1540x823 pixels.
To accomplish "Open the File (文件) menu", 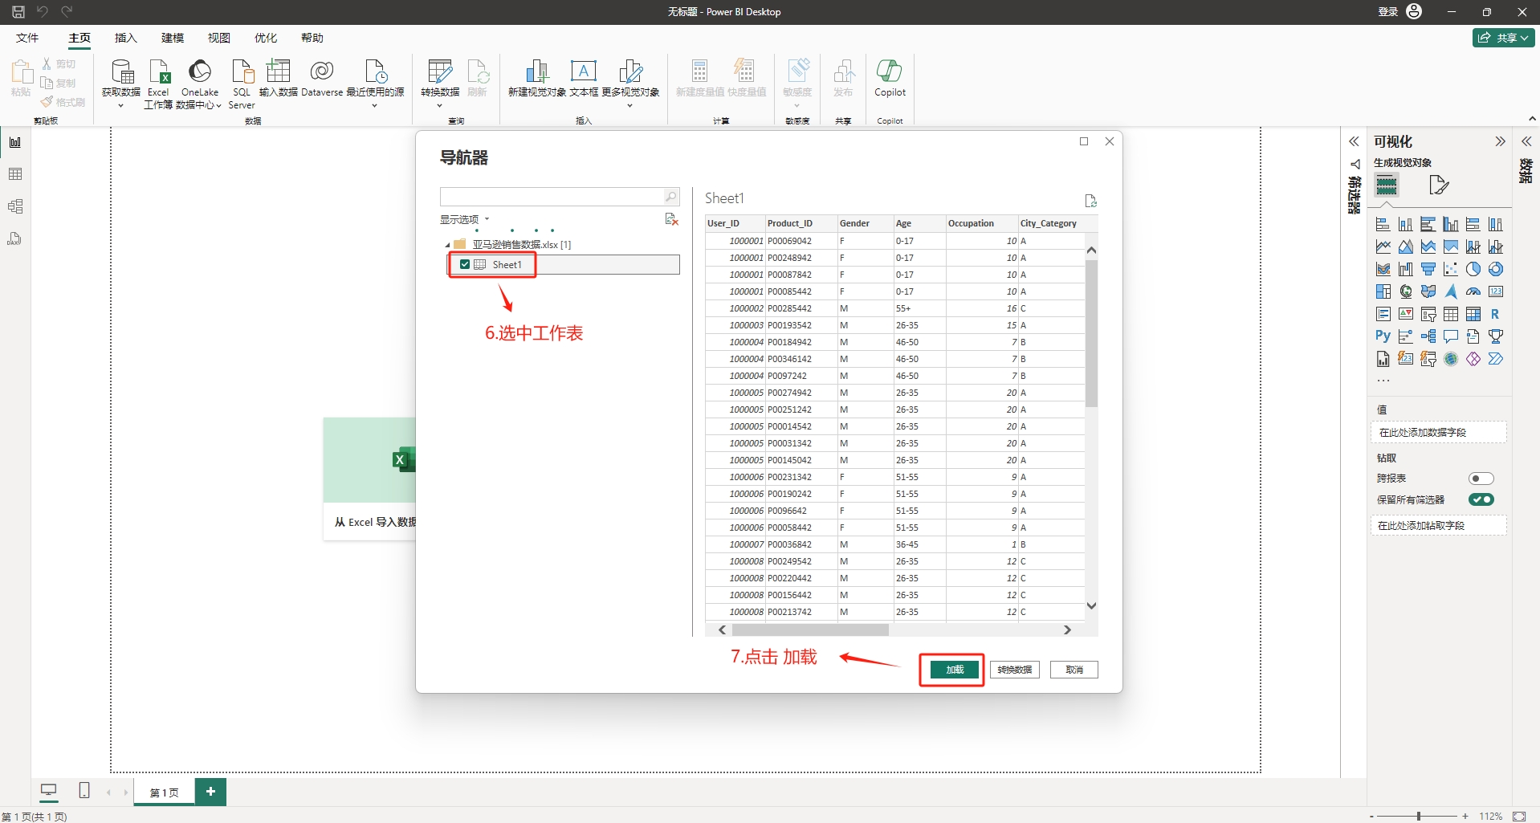I will tap(27, 38).
